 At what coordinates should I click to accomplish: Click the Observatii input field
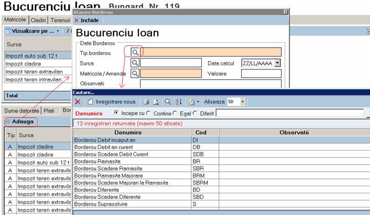211,84
